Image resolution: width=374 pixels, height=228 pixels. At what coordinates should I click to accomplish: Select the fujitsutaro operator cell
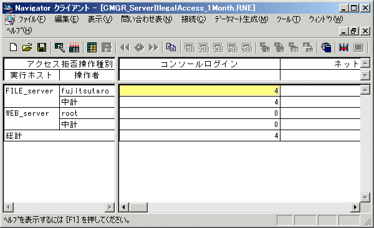(87, 90)
